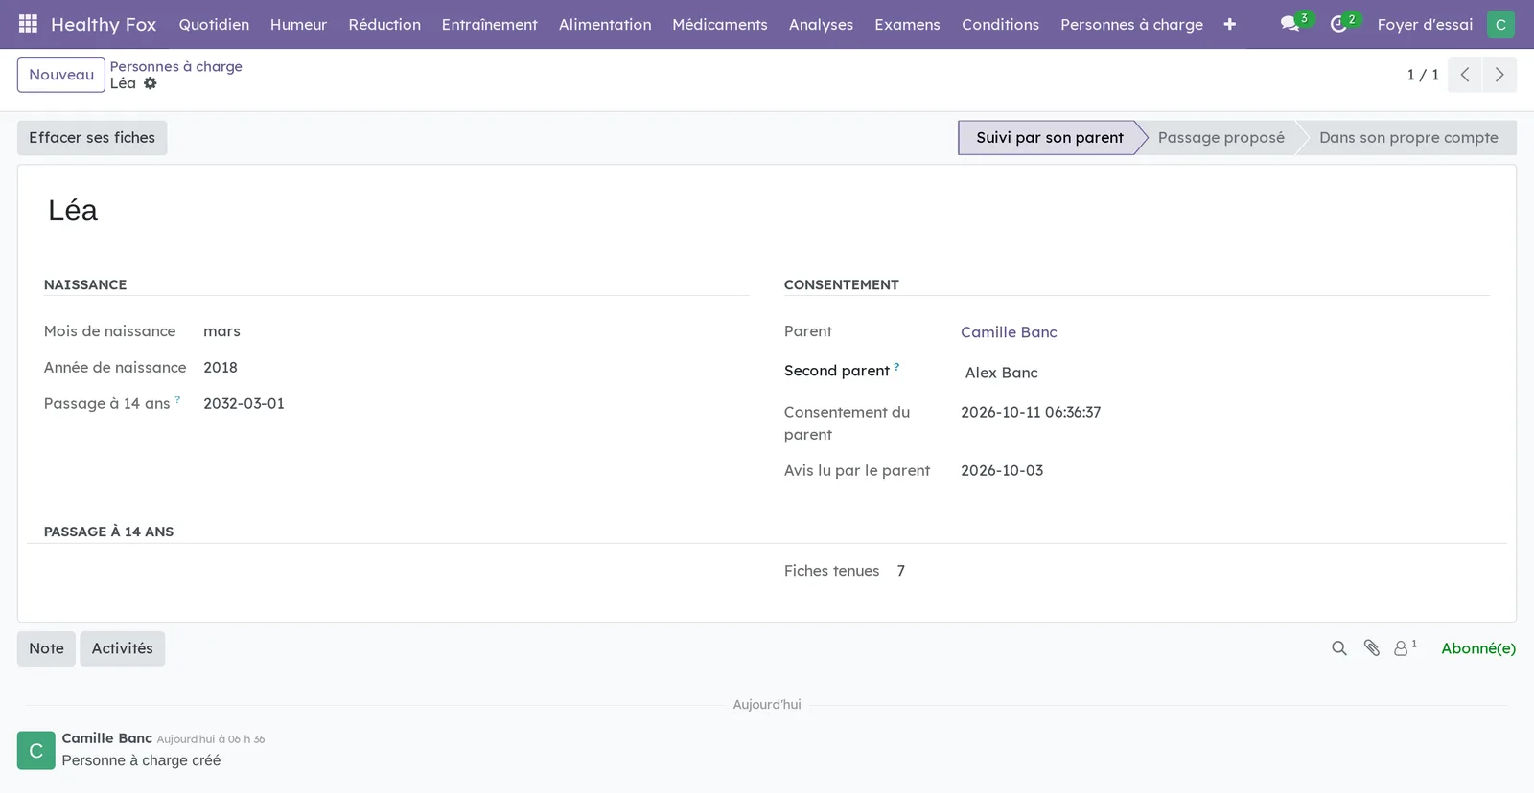Show help tooltip for Passage à 14 ans
Screen dimensions: 1534x793
177,399
